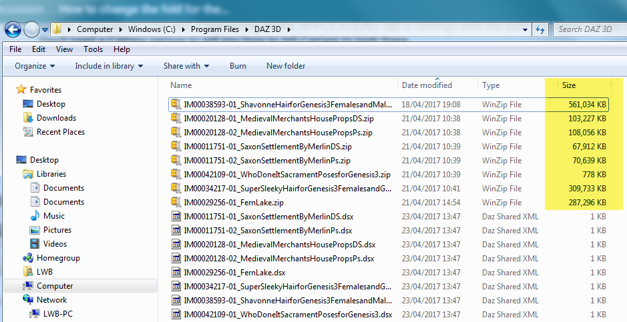Image resolution: width=627 pixels, height=322 pixels.
Task: Select SaxonSettlementByMerlinDS.dsx file icon
Action: pos(176,217)
